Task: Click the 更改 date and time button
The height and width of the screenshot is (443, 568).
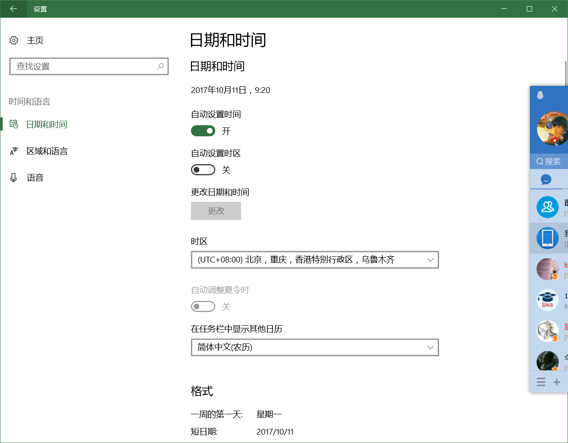Action: tap(216, 211)
